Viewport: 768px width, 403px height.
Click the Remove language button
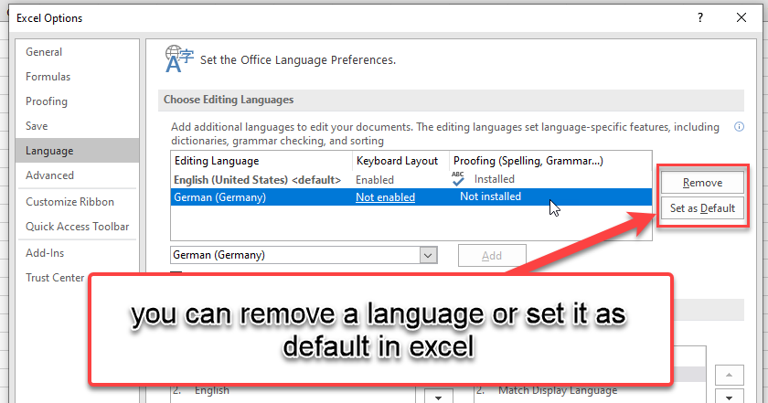[x=702, y=183]
